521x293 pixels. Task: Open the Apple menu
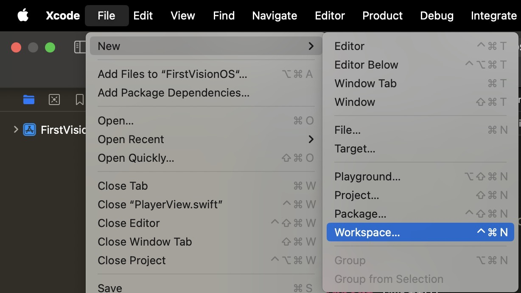tap(23, 16)
